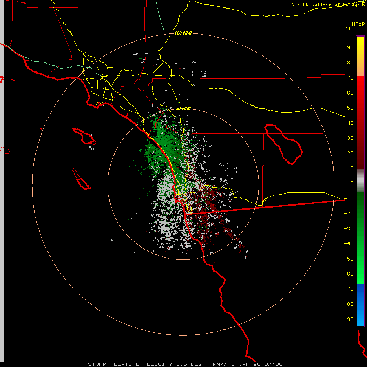Click the 70 value on velocity scale
Screen dimensions: 367x367
[350, 78]
